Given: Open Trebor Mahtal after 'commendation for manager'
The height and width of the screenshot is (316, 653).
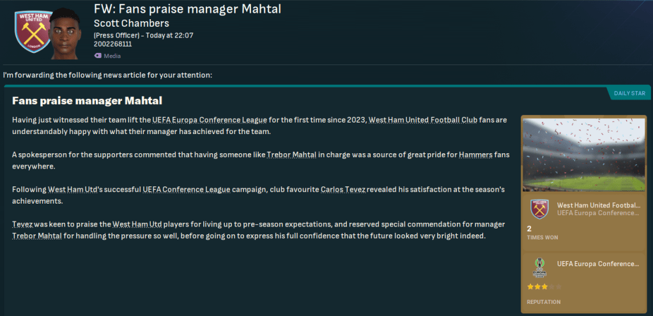Looking at the screenshot, I should (x=38, y=236).
